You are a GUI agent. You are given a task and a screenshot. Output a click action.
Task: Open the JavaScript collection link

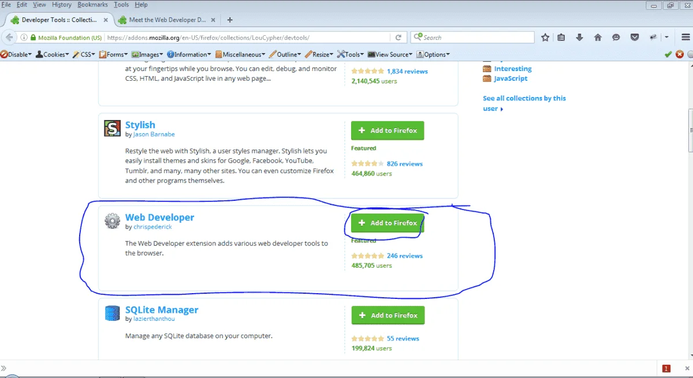511,78
